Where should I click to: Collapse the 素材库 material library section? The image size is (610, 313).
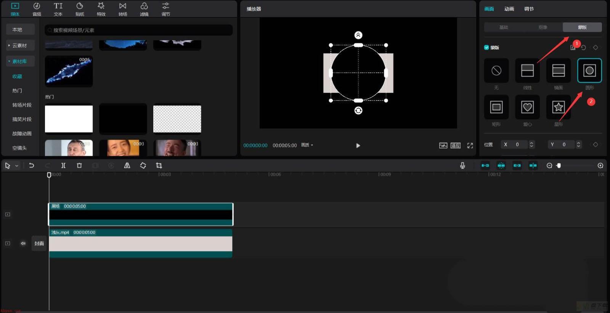point(20,61)
